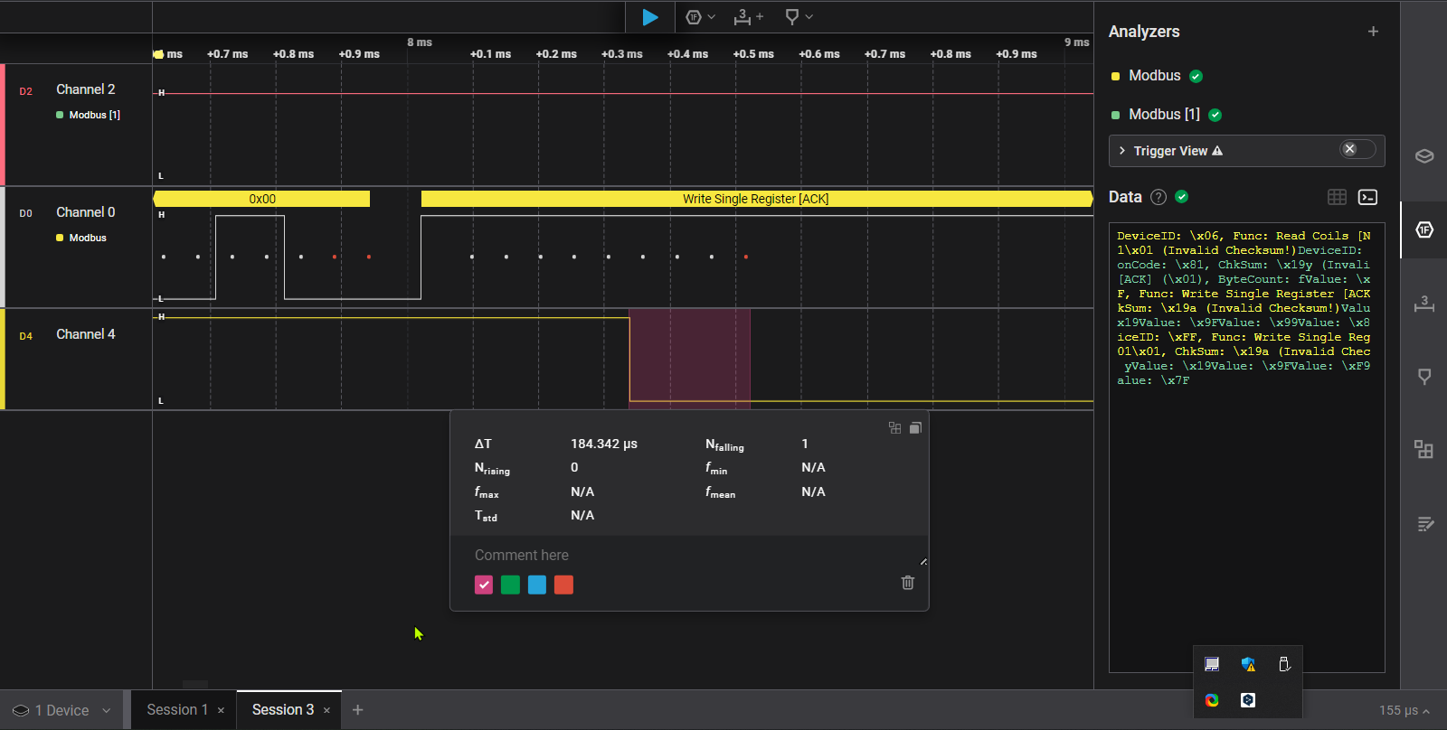This screenshot has height=730, width=1447.
Task: Click the Trigger View warning triangle
Action: pyautogui.click(x=1217, y=151)
